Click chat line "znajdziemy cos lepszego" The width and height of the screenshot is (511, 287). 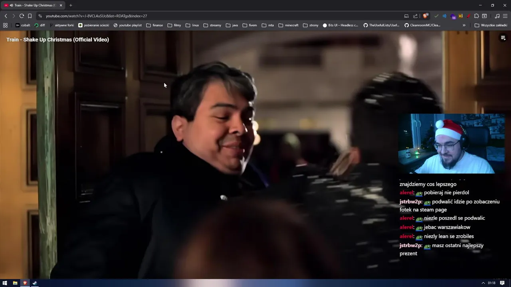coord(428,184)
